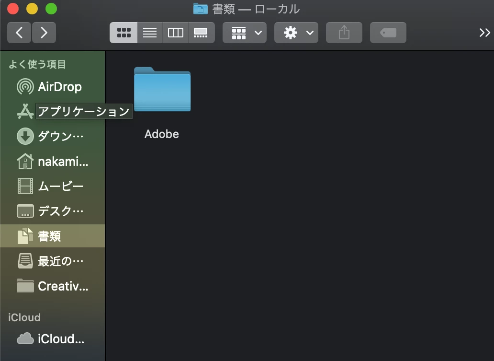Click the Recents tray sidebar icon
The height and width of the screenshot is (361, 494).
click(x=25, y=261)
